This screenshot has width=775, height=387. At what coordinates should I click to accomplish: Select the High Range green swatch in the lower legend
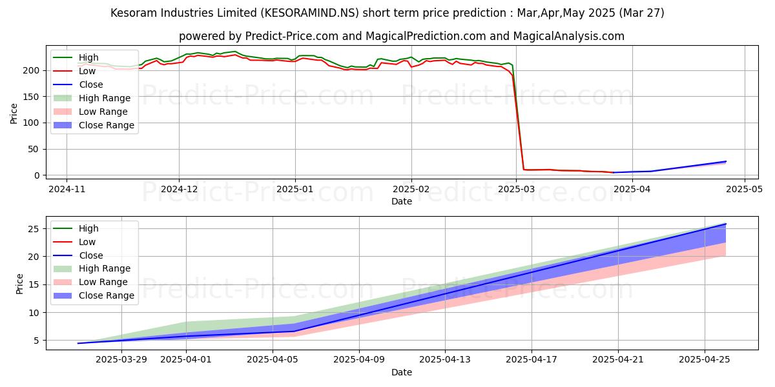pyautogui.click(x=64, y=268)
